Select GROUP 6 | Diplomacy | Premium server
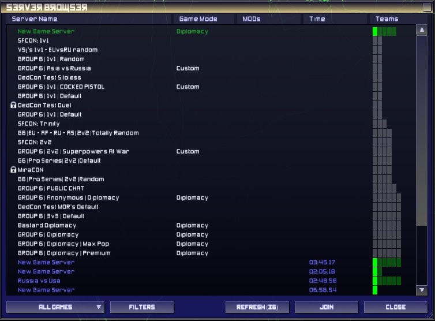435x321 pixels. point(64,253)
